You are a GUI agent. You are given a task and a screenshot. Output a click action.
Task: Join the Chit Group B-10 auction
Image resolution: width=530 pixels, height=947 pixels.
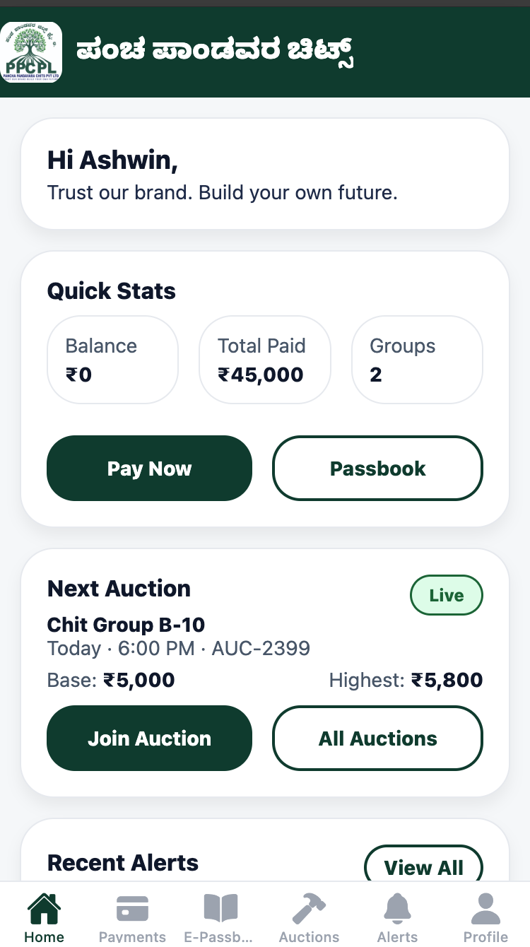(149, 739)
